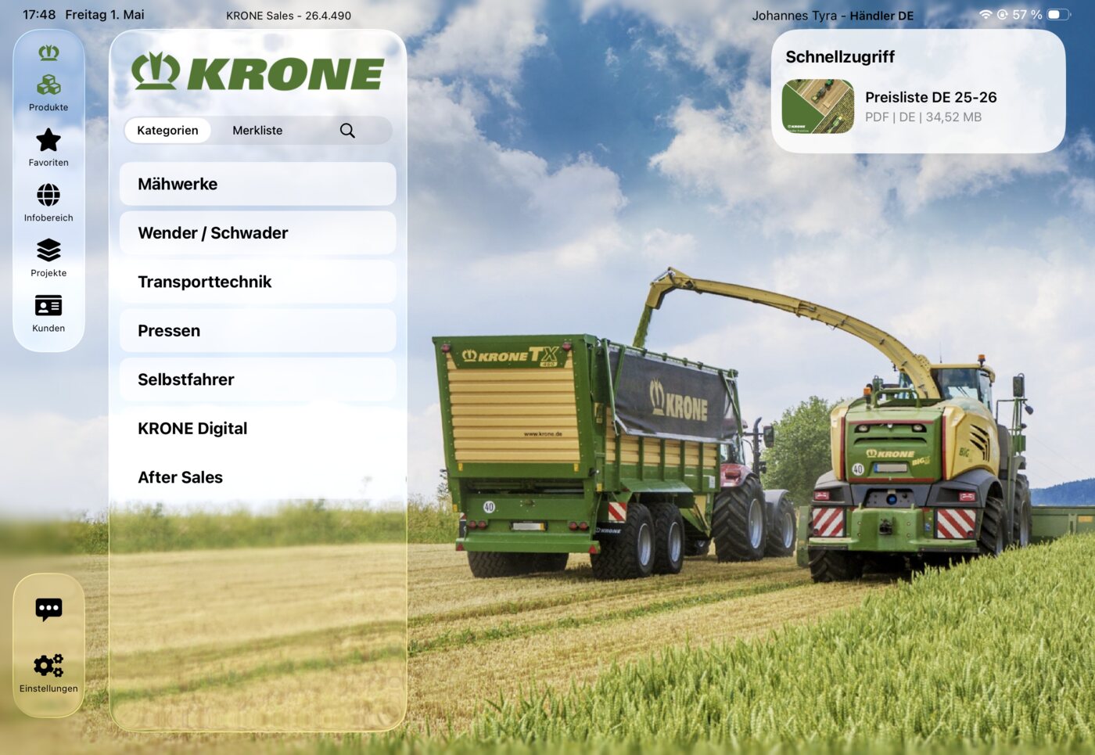This screenshot has width=1095, height=755.
Task: Click the large KRONE logo
Action: pyautogui.click(x=257, y=72)
